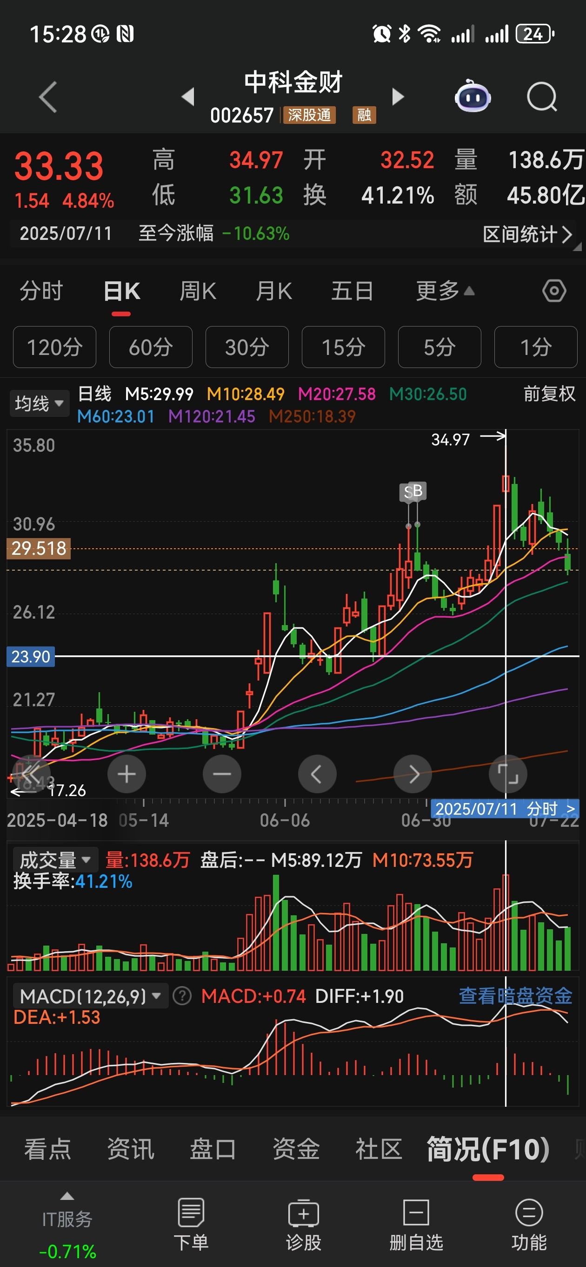Image resolution: width=586 pixels, height=1267 pixels.
Task: Tap the 中科金财 stock title
Action: point(293,82)
